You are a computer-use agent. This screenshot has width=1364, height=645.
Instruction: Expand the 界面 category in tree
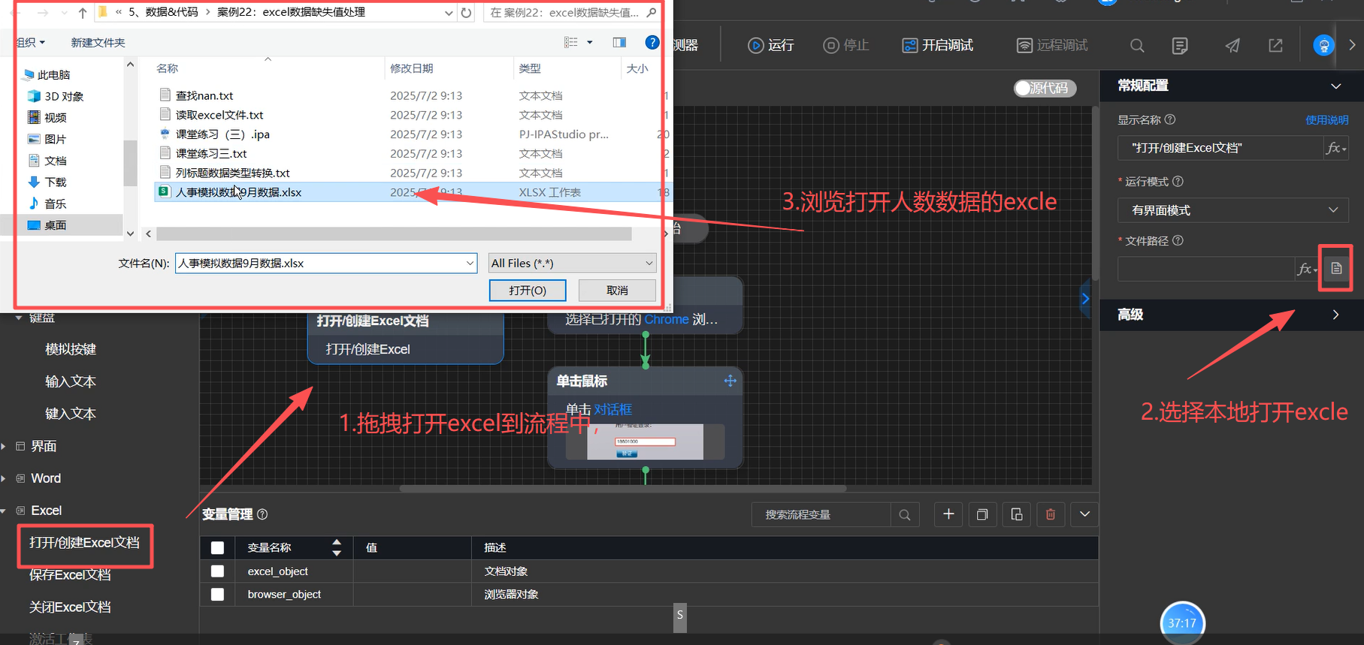tap(4, 446)
